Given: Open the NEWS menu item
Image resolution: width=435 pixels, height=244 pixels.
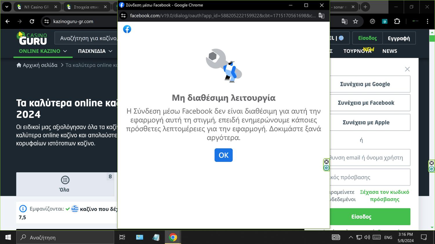Looking at the screenshot, I should point(389,51).
